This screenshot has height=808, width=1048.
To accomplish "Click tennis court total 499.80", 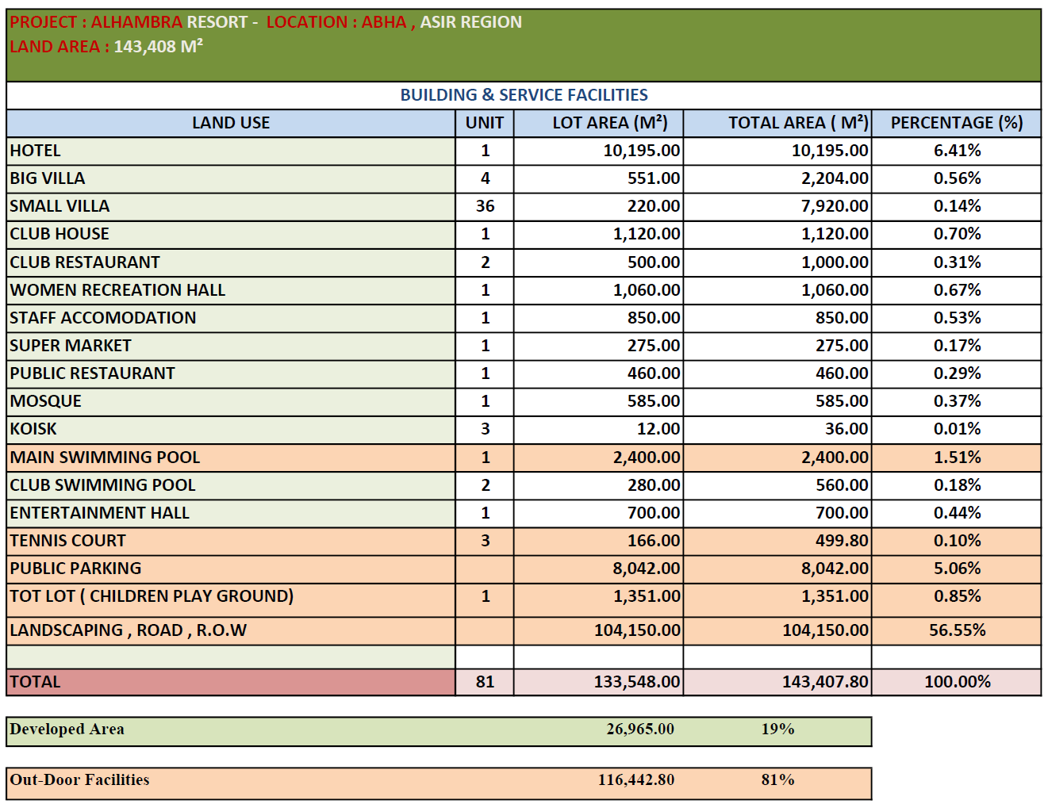I will (842, 541).
